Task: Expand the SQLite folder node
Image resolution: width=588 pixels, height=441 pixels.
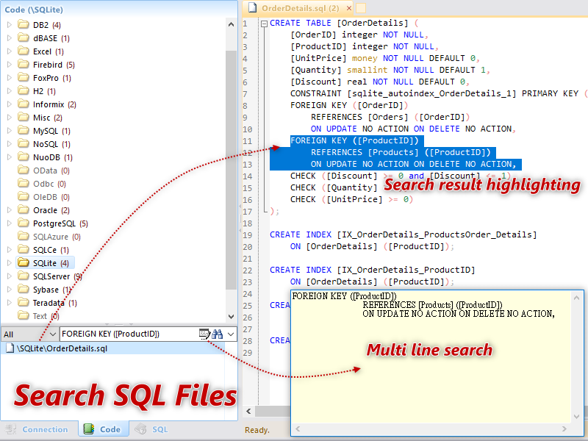Action: pyautogui.click(x=10, y=263)
